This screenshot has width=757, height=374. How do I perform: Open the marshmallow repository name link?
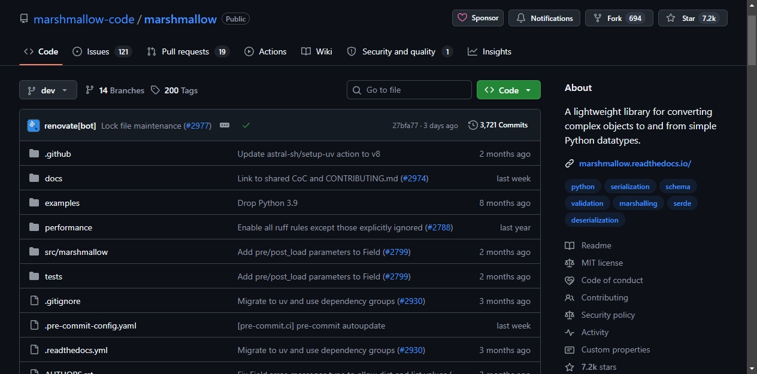180,19
